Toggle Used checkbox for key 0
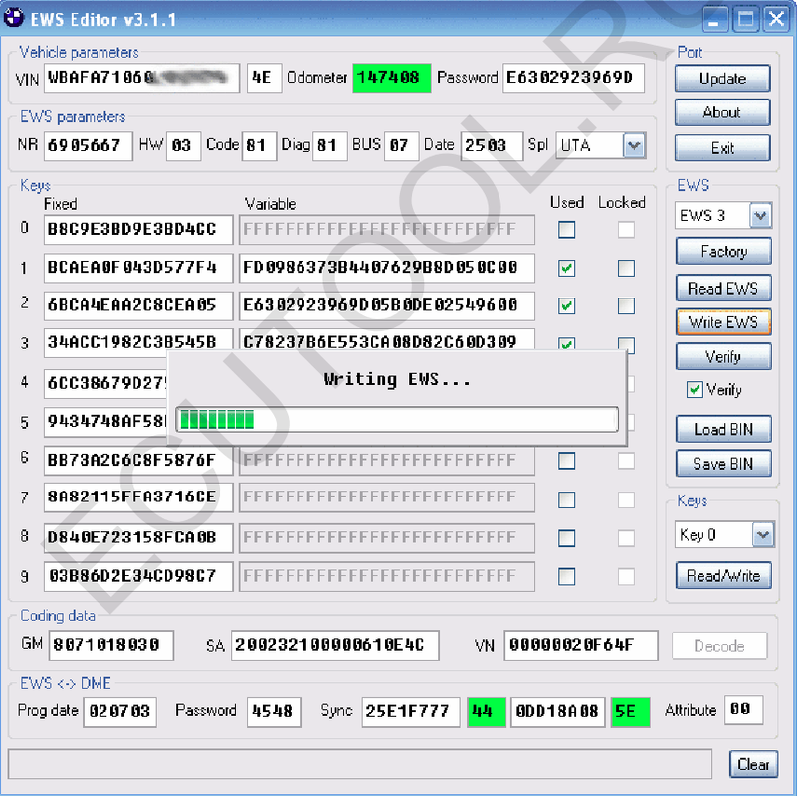 (566, 230)
